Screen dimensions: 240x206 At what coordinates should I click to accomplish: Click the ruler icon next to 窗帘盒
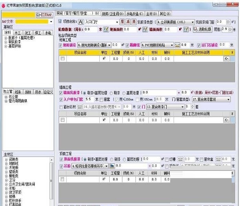point(218,159)
